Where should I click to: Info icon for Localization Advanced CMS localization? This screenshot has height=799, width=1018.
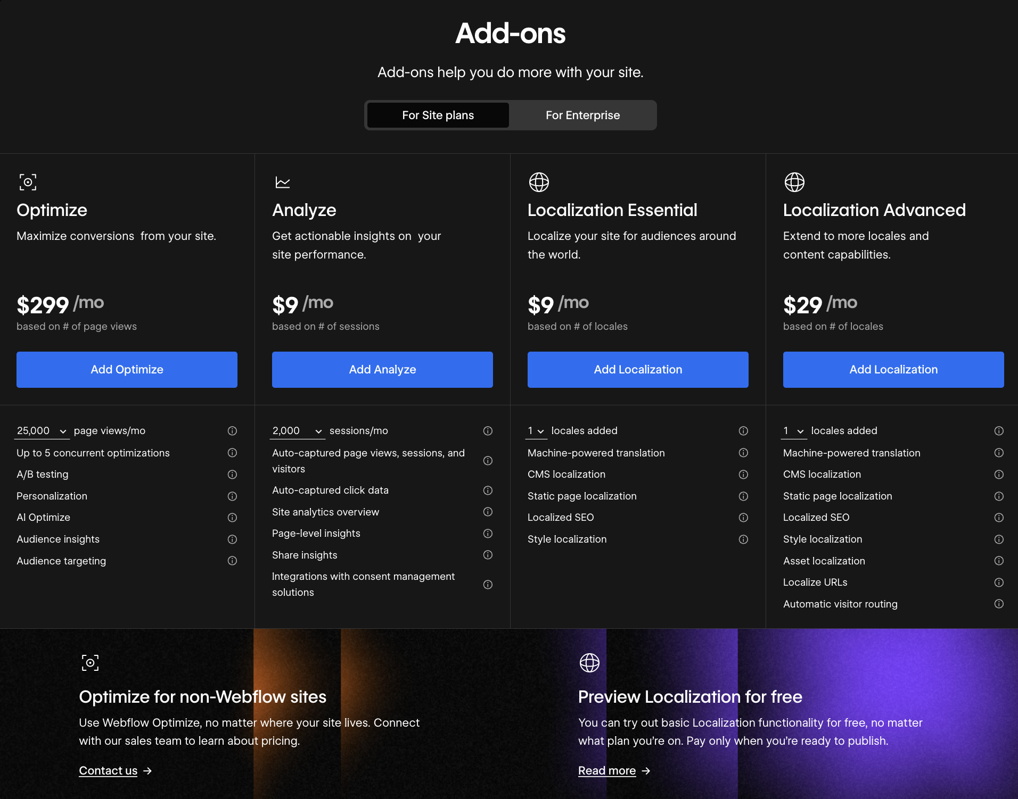(999, 475)
